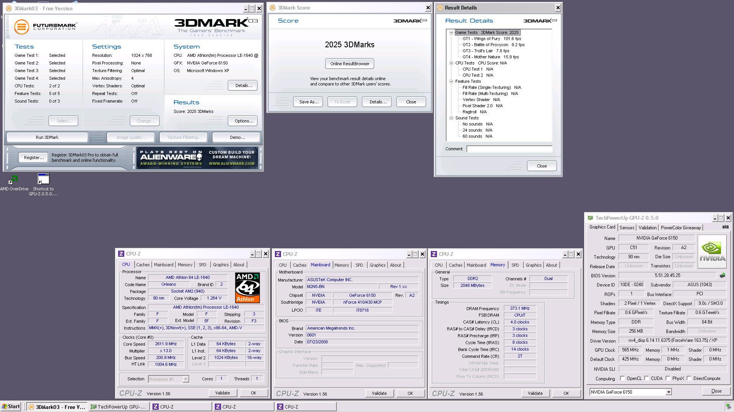Image resolution: width=734 pixels, height=412 pixels.
Task: Open the Processor #1 selection dropdown
Action: click(x=185, y=379)
